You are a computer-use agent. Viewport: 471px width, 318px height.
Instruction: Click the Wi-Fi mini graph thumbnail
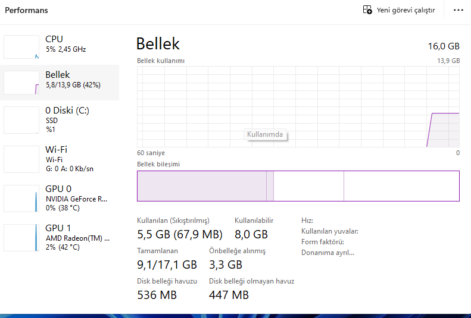(21, 159)
